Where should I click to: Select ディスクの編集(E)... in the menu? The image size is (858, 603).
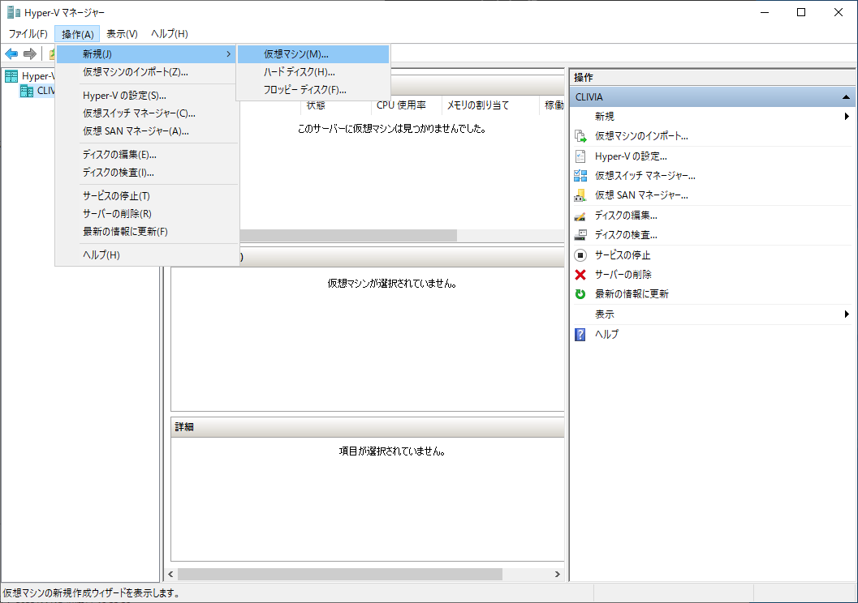pyautogui.click(x=147, y=155)
